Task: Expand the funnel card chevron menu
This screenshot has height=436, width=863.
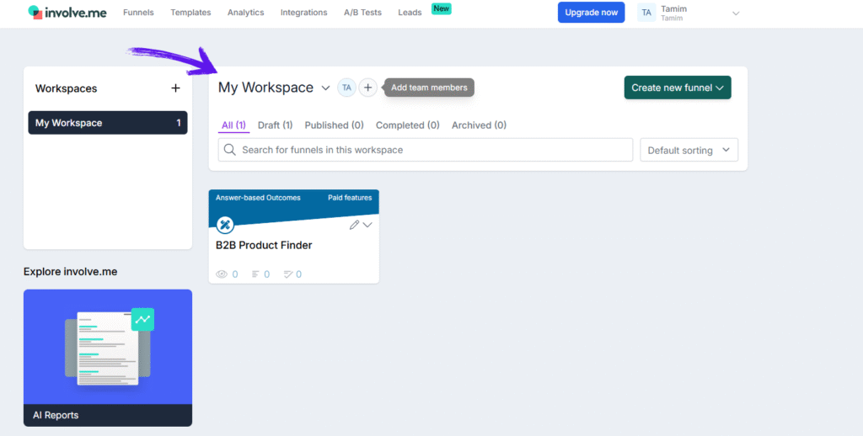Action: 367,225
